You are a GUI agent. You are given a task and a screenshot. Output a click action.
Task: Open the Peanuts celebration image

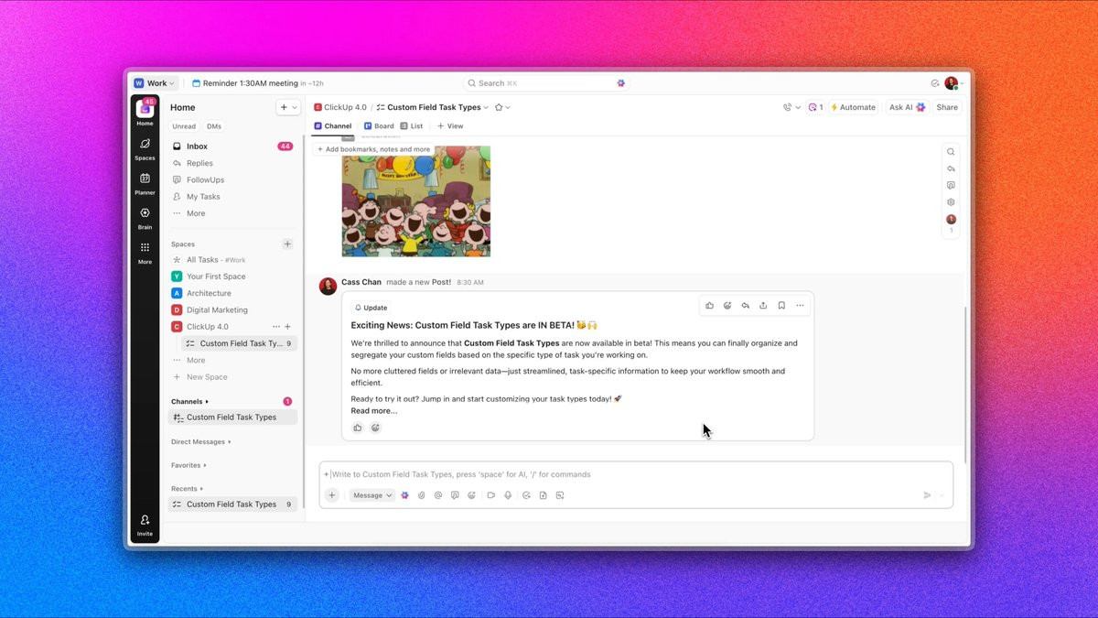416,201
